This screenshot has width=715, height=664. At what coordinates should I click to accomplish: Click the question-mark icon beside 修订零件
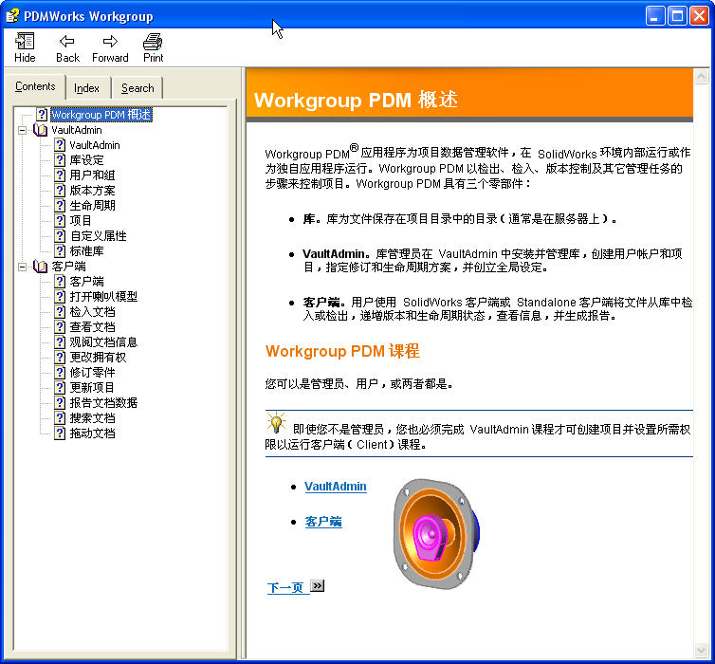(x=60, y=372)
